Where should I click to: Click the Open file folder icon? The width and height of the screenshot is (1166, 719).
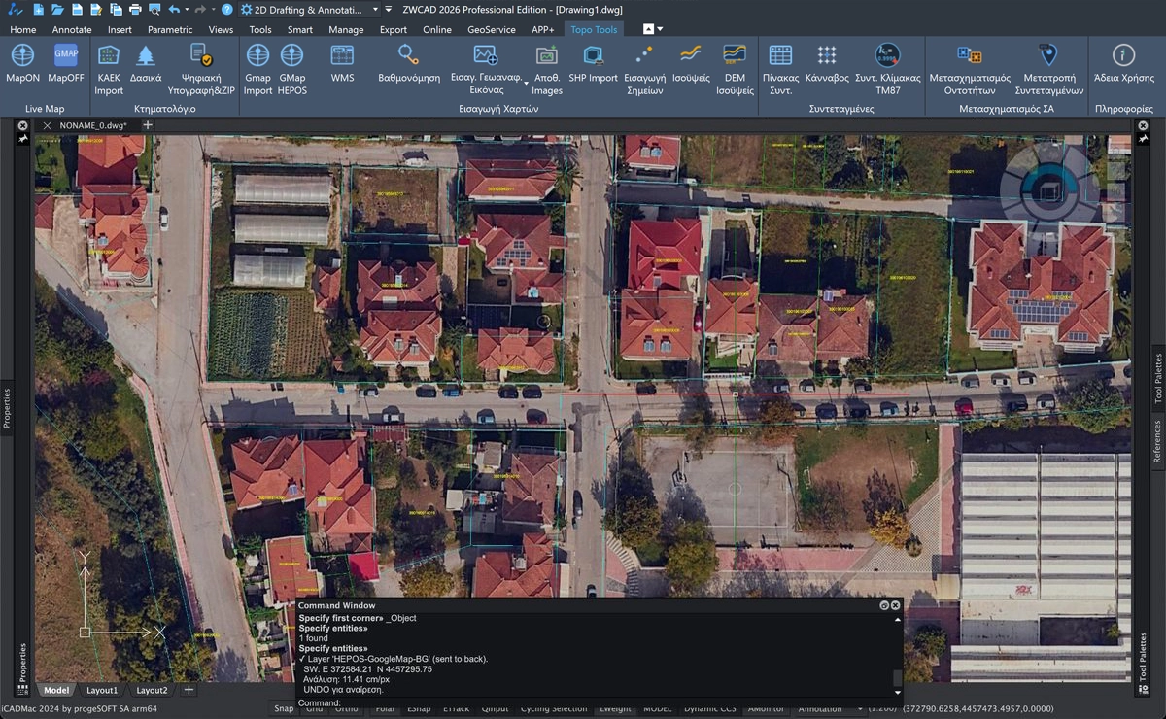(56, 9)
